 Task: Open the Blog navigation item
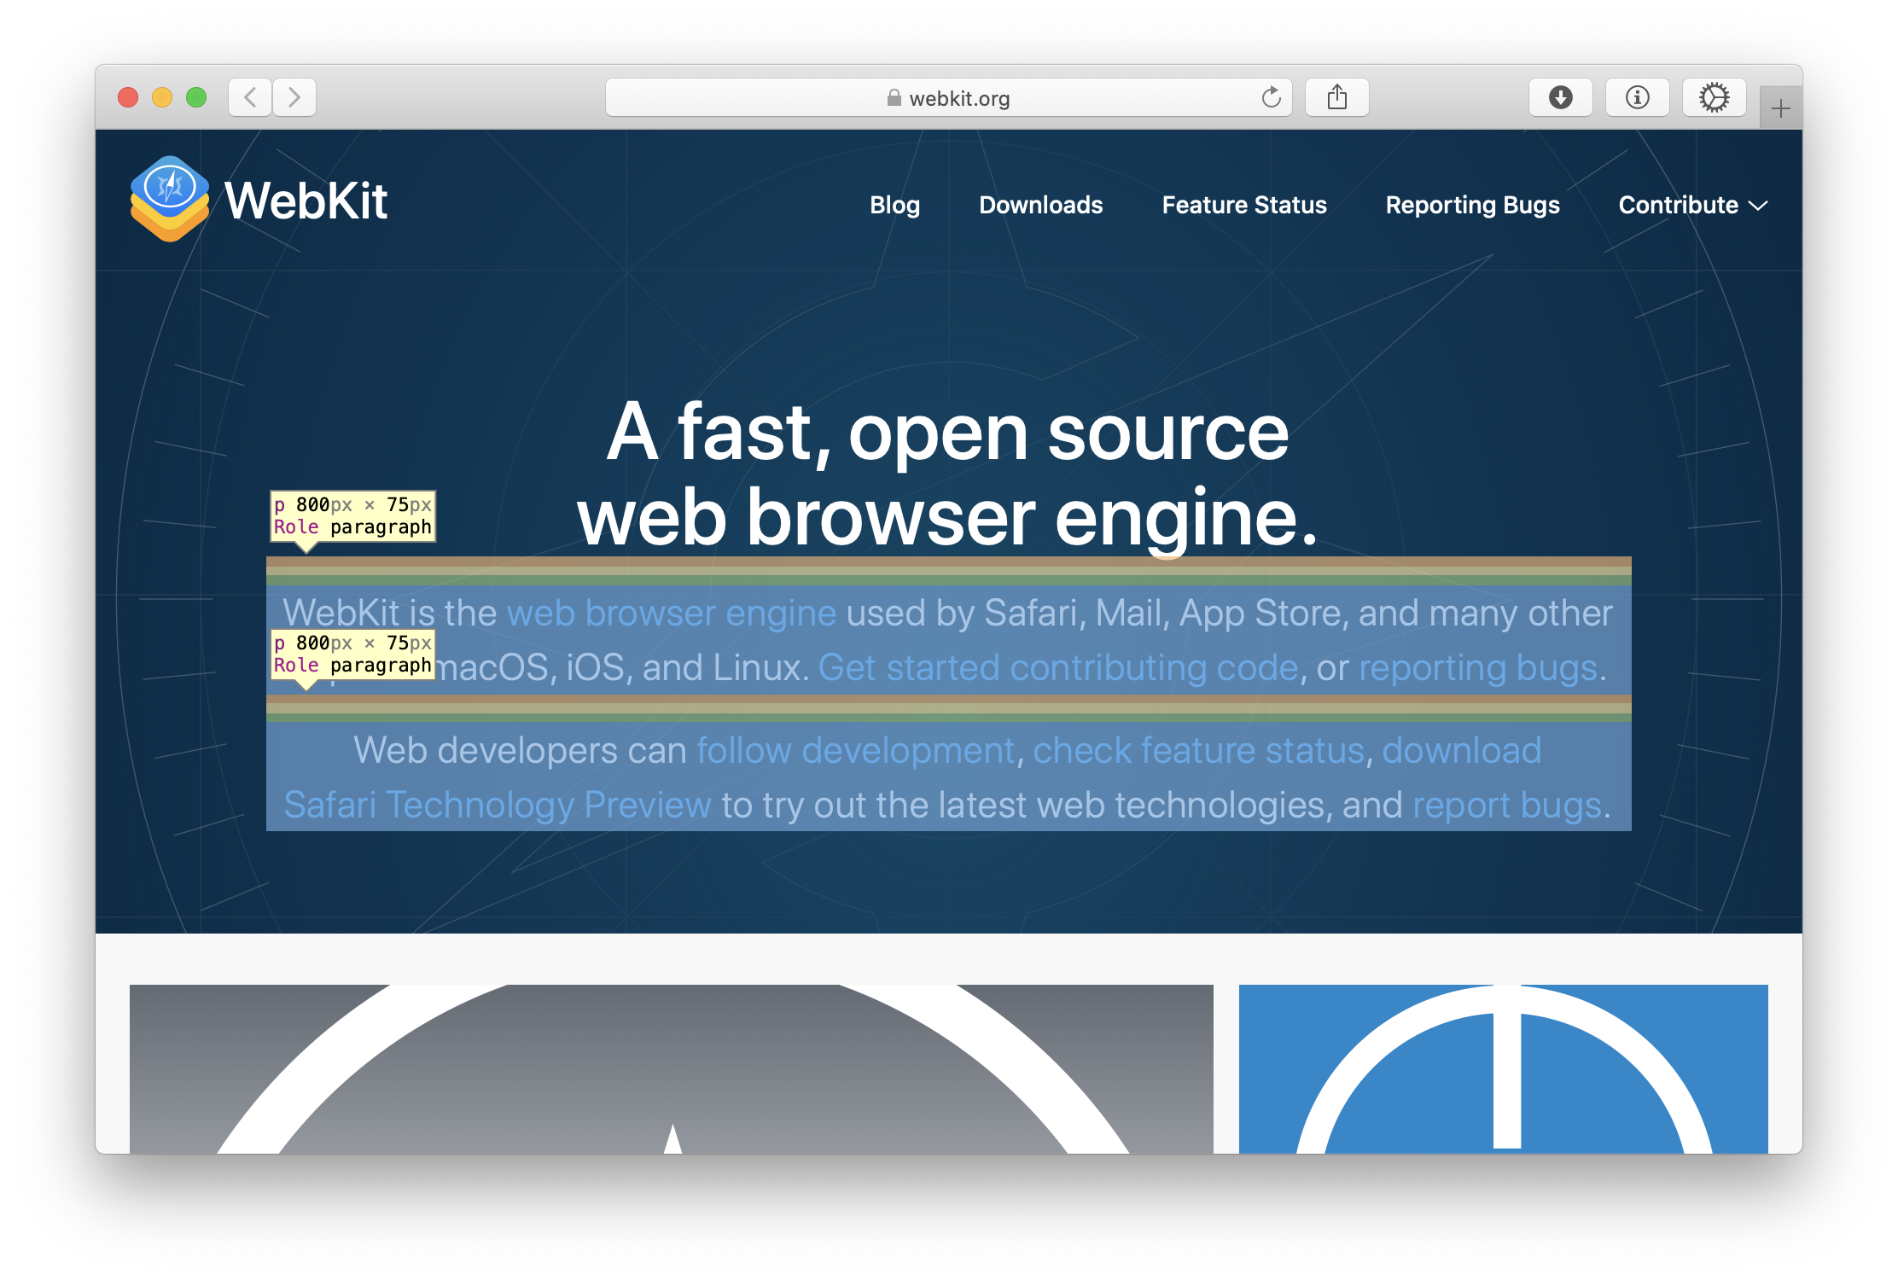(x=894, y=205)
